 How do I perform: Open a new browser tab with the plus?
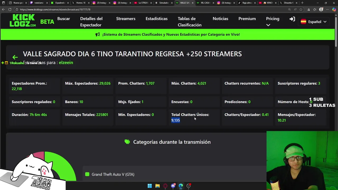(x=302, y=3)
